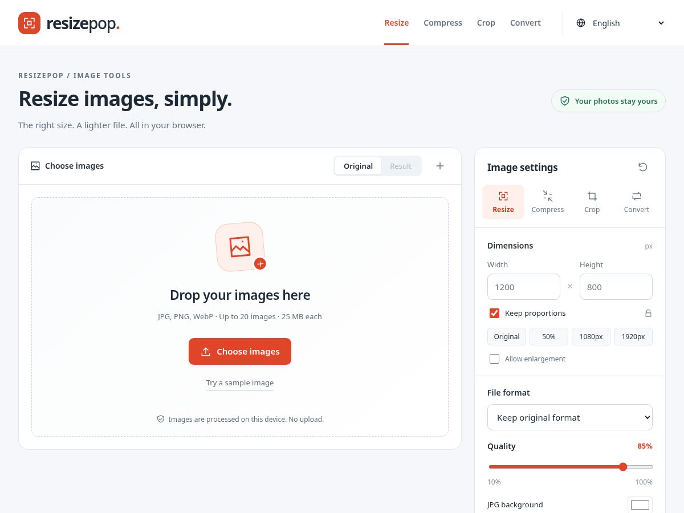Open the Resize page in top navigation
Image resolution: width=684 pixels, height=513 pixels.
tap(397, 23)
